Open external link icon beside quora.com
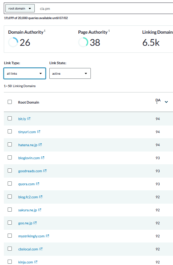The image size is (173, 265). click(38, 184)
